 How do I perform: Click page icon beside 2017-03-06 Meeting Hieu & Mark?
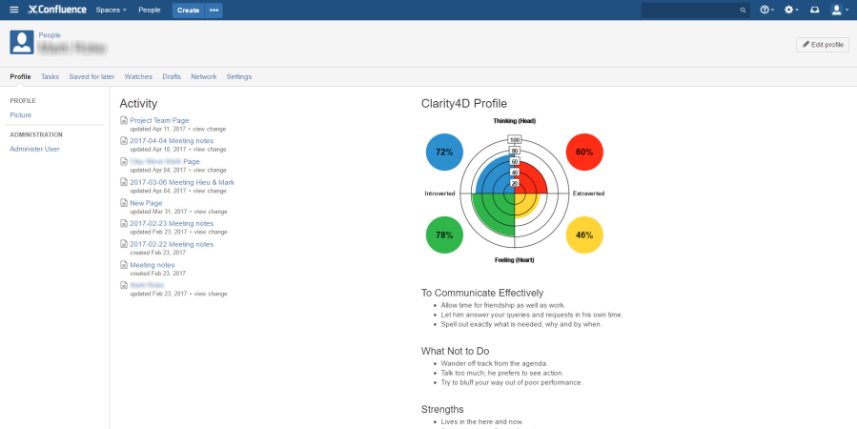[124, 182]
